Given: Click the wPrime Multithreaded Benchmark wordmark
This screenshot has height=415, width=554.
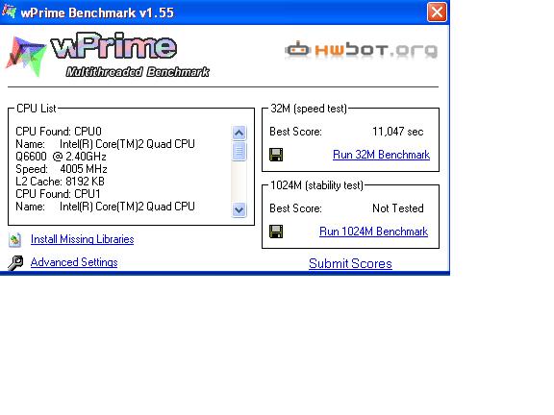Looking at the screenshot, I should (x=130, y=56).
